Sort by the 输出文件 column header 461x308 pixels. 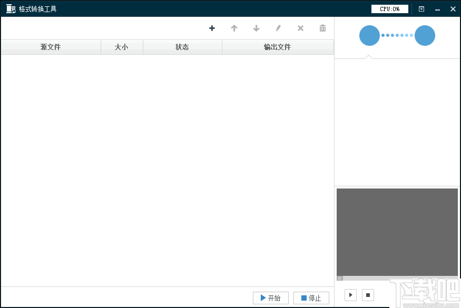coord(278,47)
